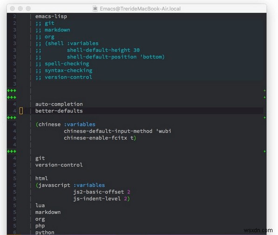Click the commented ';; git' line
The width and height of the screenshot is (278, 235).
coord(45,23)
